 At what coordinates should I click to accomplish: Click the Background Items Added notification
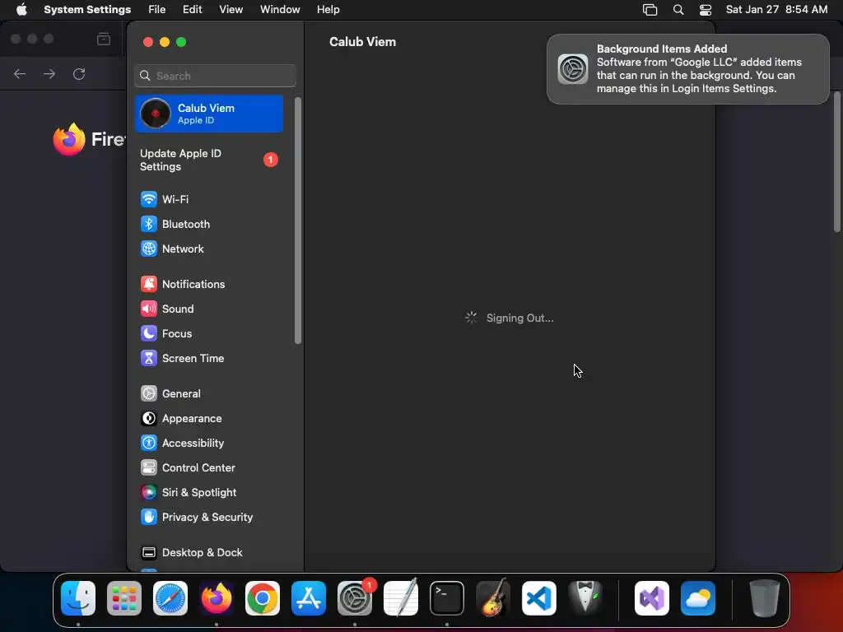[x=687, y=69]
